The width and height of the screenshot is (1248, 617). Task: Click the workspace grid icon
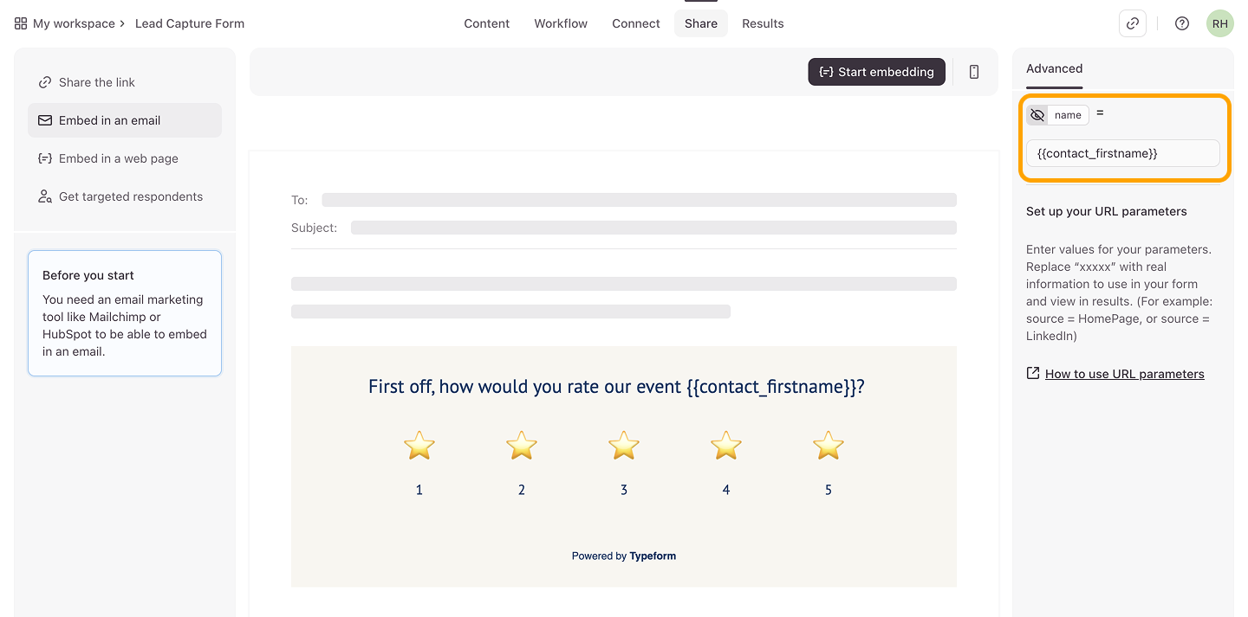pyautogui.click(x=21, y=23)
